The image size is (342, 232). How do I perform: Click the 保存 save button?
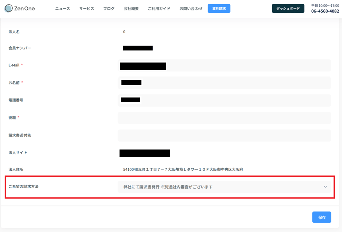pyautogui.click(x=322, y=217)
